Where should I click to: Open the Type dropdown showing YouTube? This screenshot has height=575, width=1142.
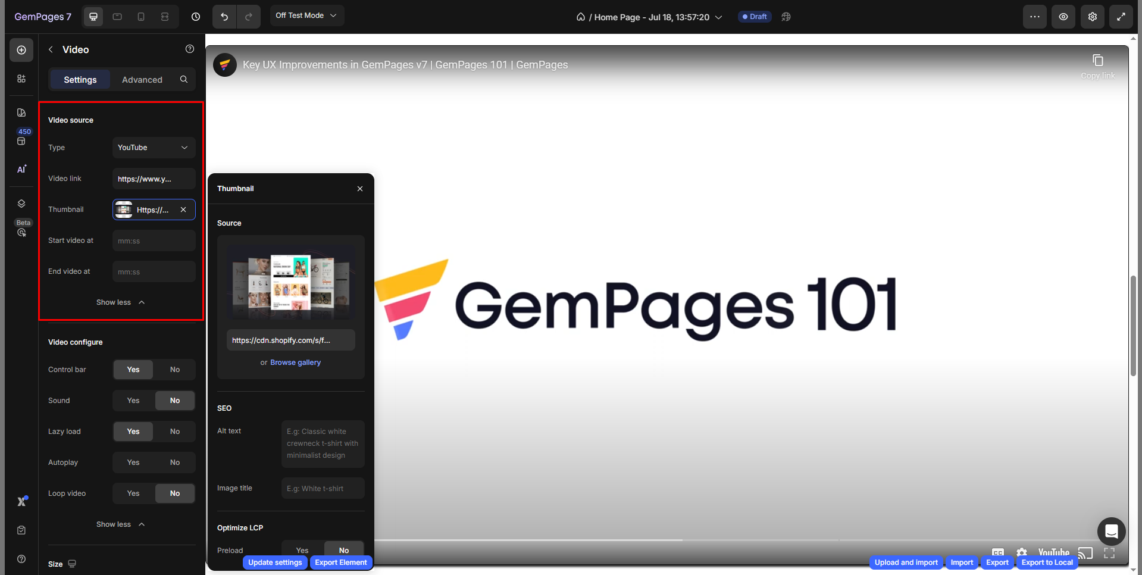pos(154,148)
